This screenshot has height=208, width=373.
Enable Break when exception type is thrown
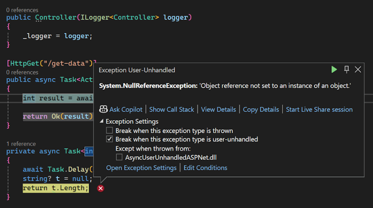coord(109,130)
